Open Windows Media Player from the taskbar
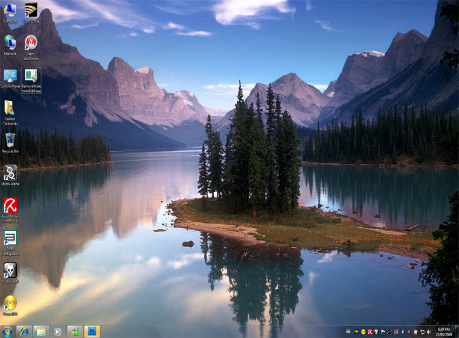Screen dimensions: 459x338 (57, 331)
